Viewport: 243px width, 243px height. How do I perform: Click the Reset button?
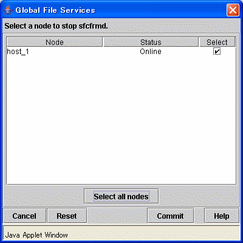click(67, 216)
